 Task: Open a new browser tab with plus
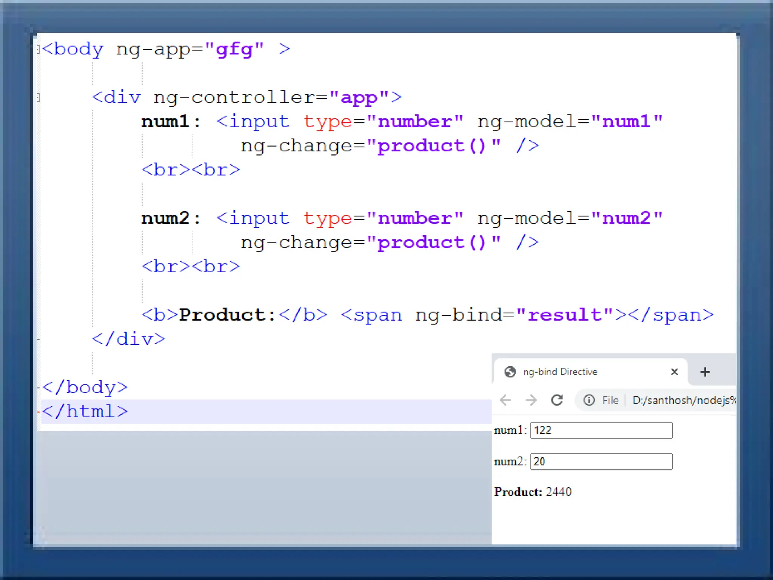pyautogui.click(x=705, y=372)
